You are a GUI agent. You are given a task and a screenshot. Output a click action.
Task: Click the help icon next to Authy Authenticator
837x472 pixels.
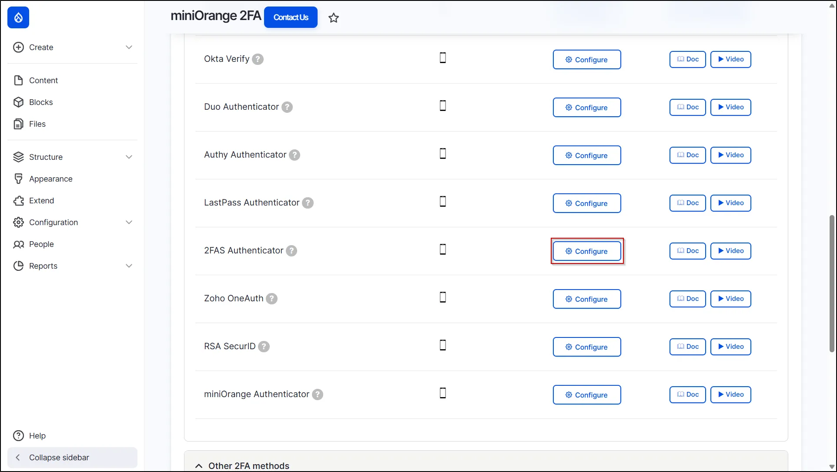(x=295, y=155)
